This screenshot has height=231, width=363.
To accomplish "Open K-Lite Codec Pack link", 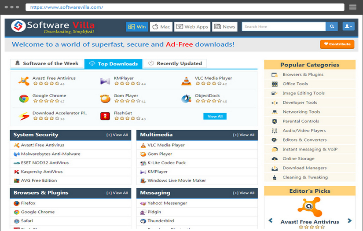I will click(167, 163).
